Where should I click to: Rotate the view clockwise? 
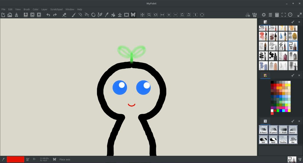click(x=182, y=15)
